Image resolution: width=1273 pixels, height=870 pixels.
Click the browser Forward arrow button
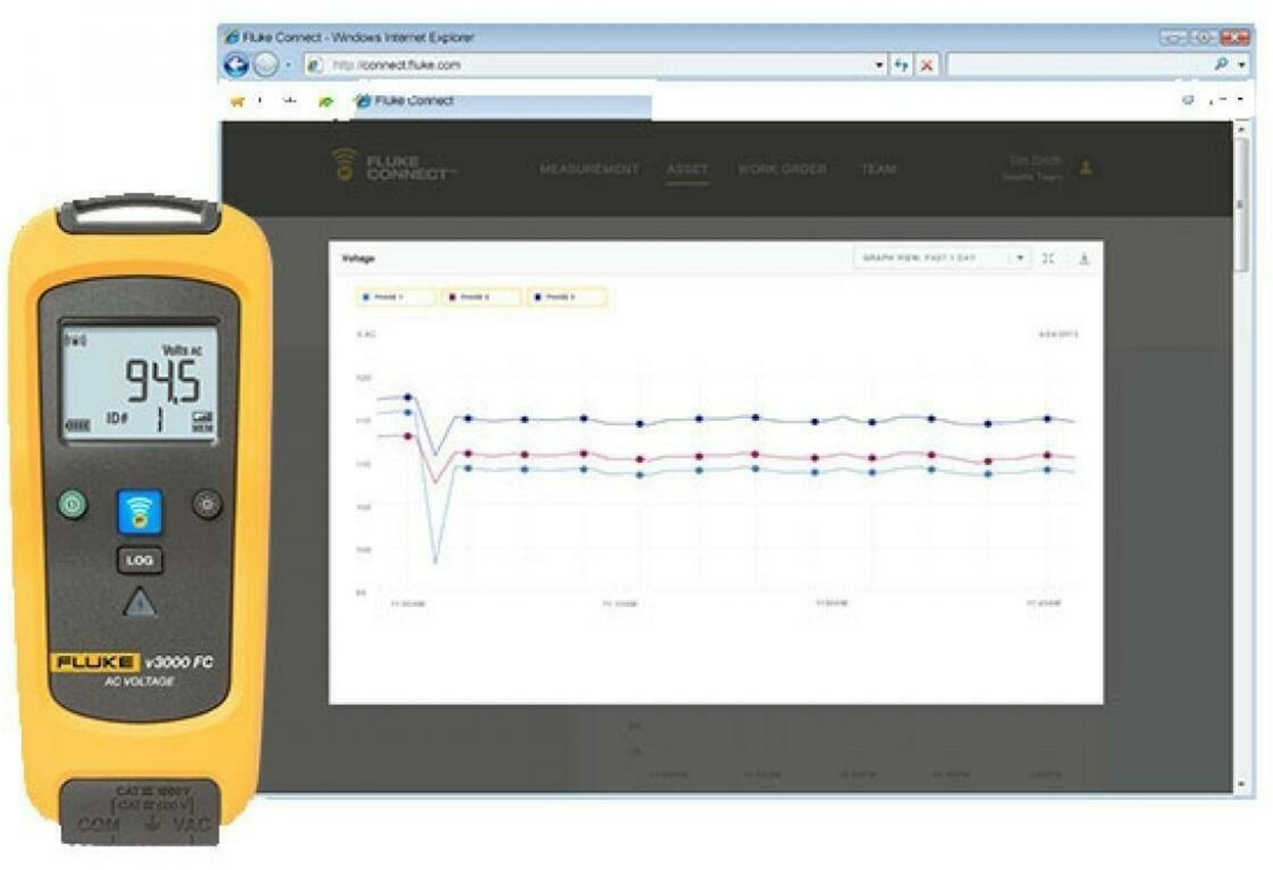click(x=265, y=65)
